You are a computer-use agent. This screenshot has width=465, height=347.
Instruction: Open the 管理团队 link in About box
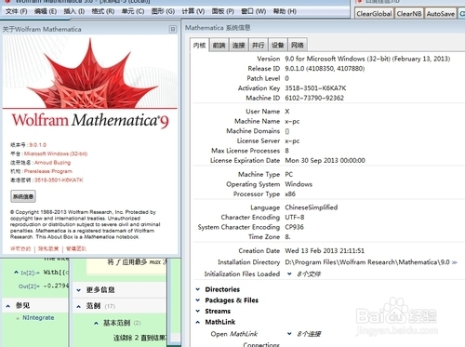coord(76,248)
